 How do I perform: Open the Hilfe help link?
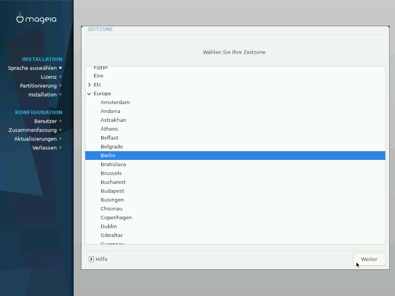point(101,259)
